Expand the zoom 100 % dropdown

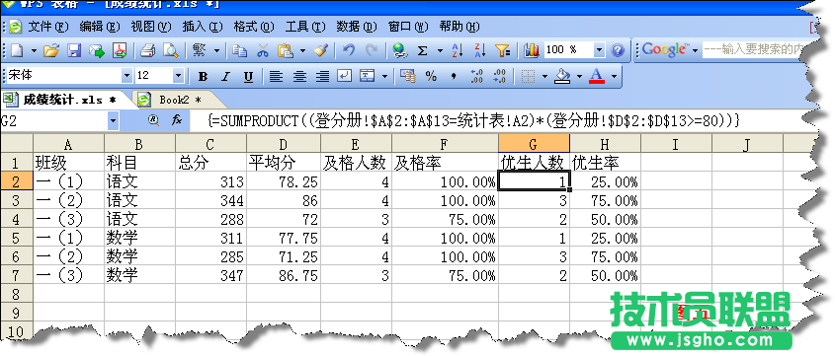[x=599, y=50]
